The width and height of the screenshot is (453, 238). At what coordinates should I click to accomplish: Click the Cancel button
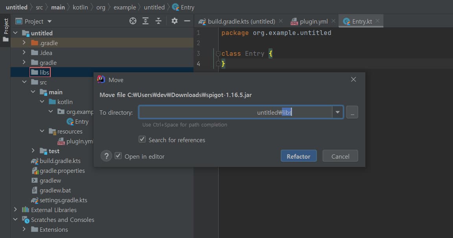(x=340, y=156)
